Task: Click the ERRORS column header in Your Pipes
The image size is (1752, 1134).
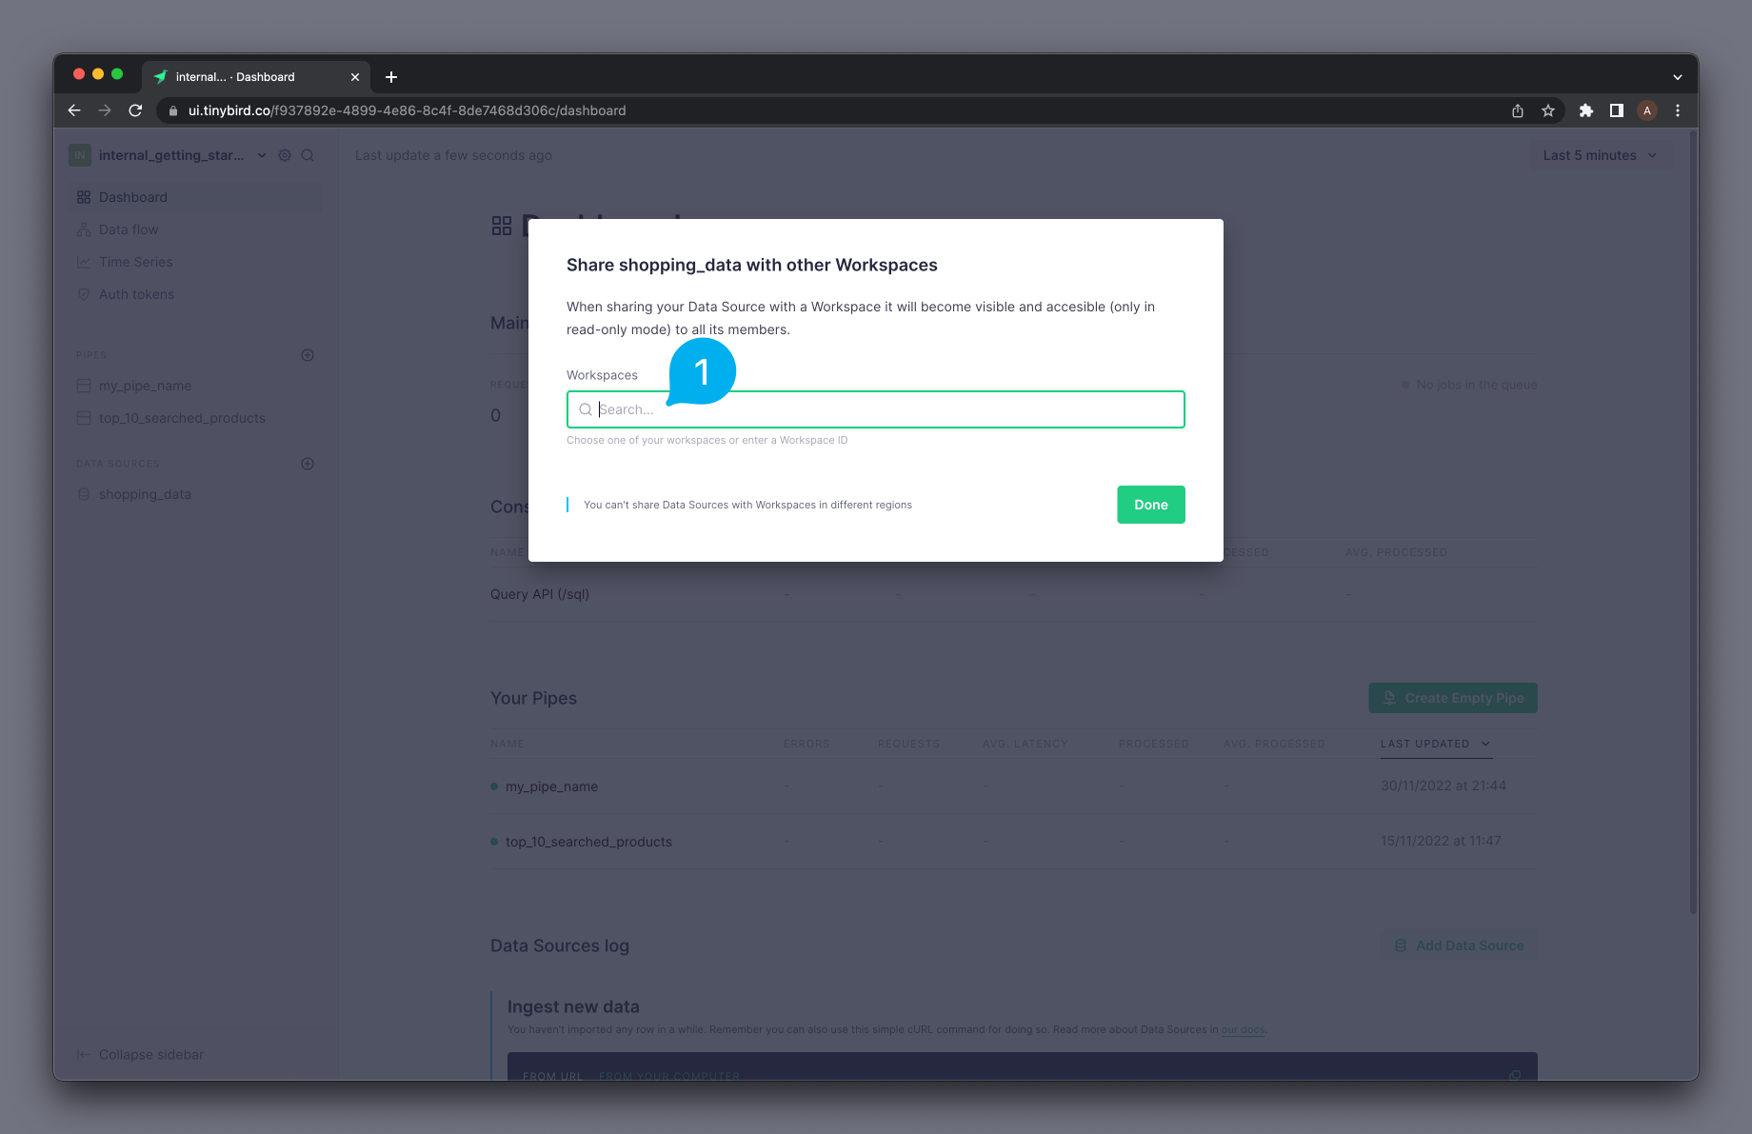Action: 806,744
